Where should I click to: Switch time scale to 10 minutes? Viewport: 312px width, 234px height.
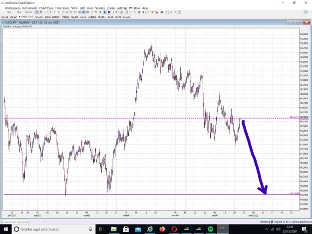[63, 12]
